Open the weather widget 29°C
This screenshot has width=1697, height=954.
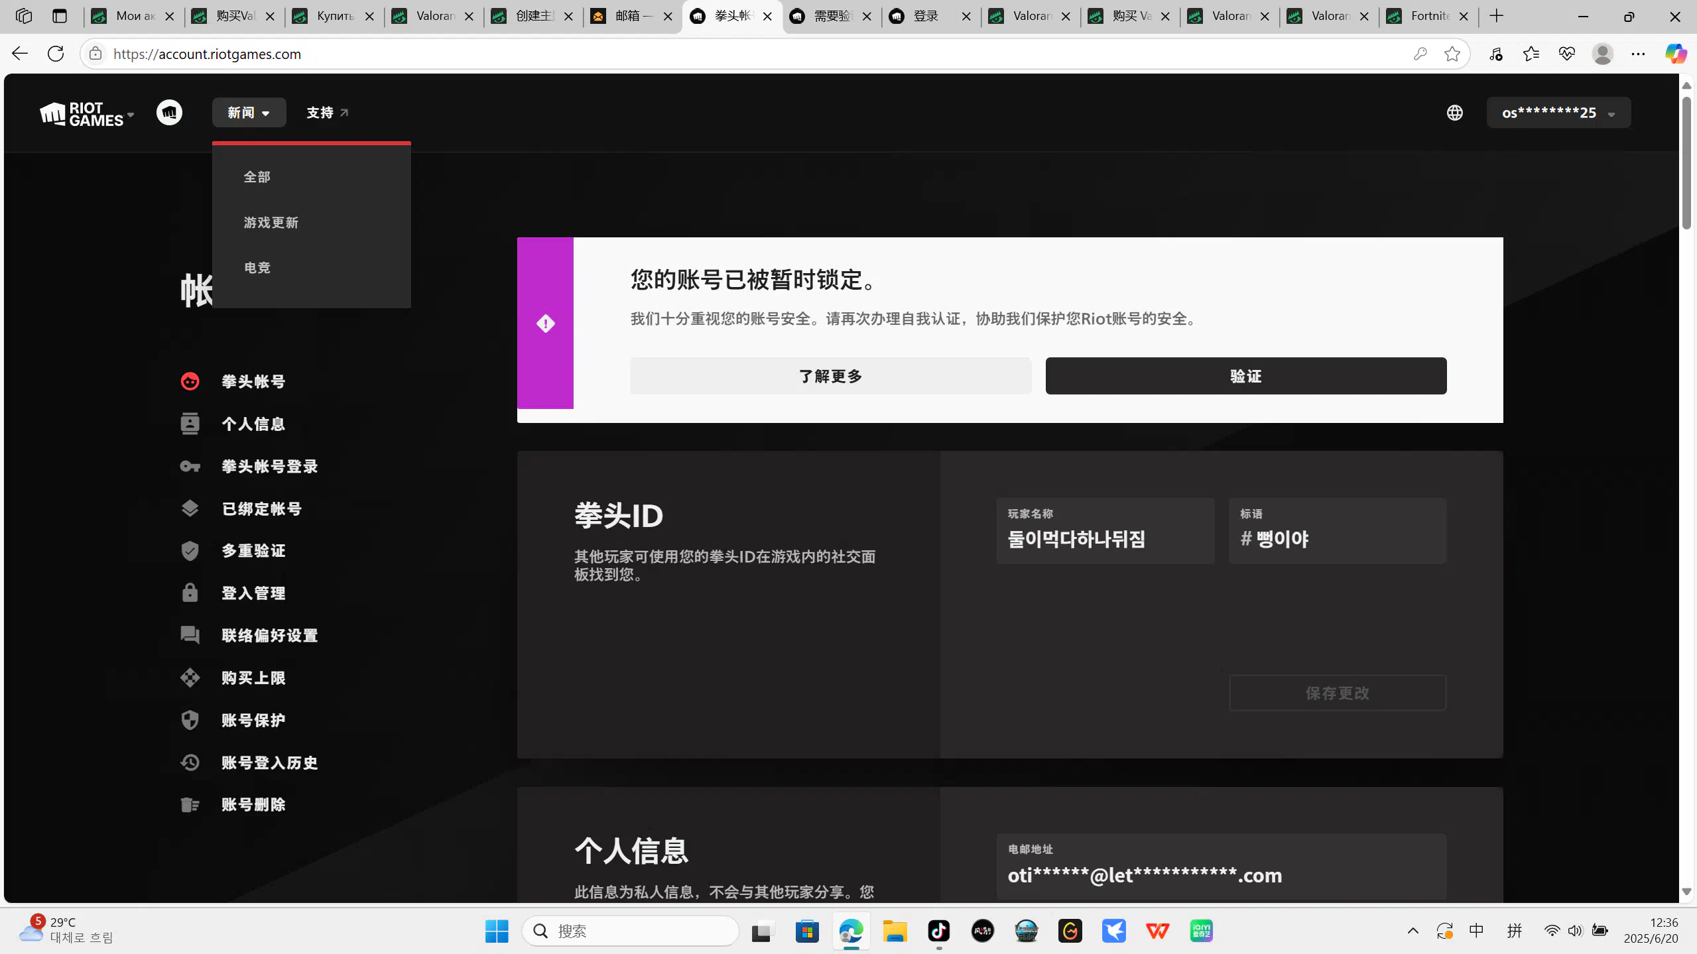[66, 930]
